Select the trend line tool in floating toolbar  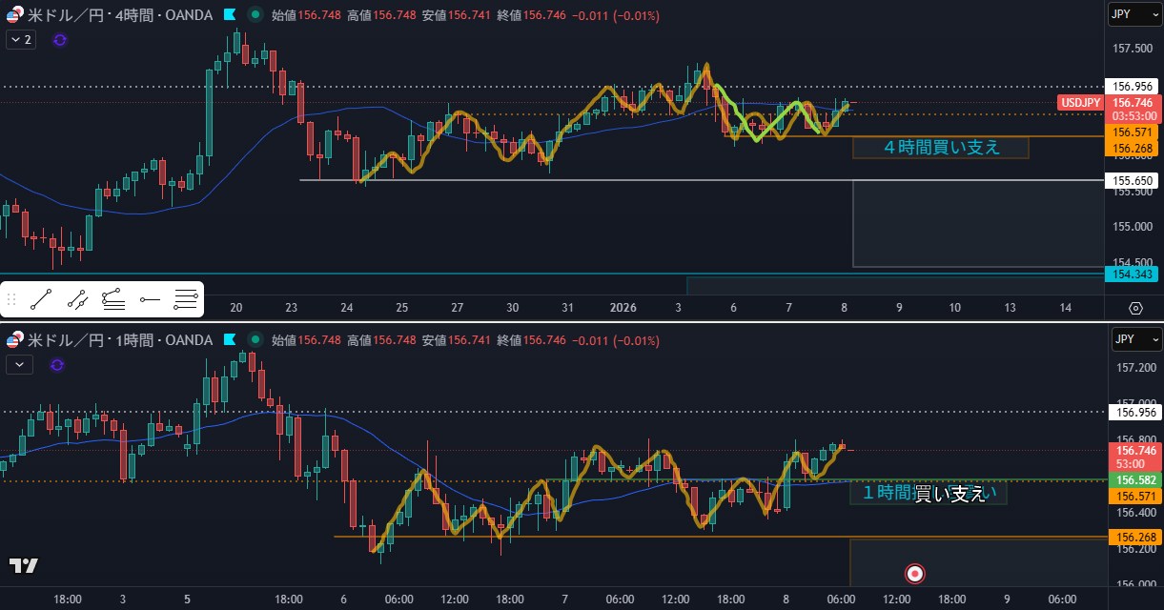click(41, 300)
